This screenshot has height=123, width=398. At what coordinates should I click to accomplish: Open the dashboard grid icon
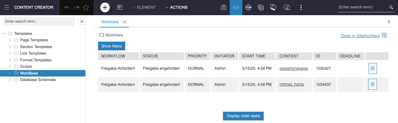[x=120, y=7]
